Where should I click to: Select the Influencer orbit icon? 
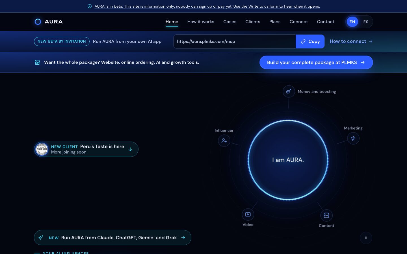point(224,141)
